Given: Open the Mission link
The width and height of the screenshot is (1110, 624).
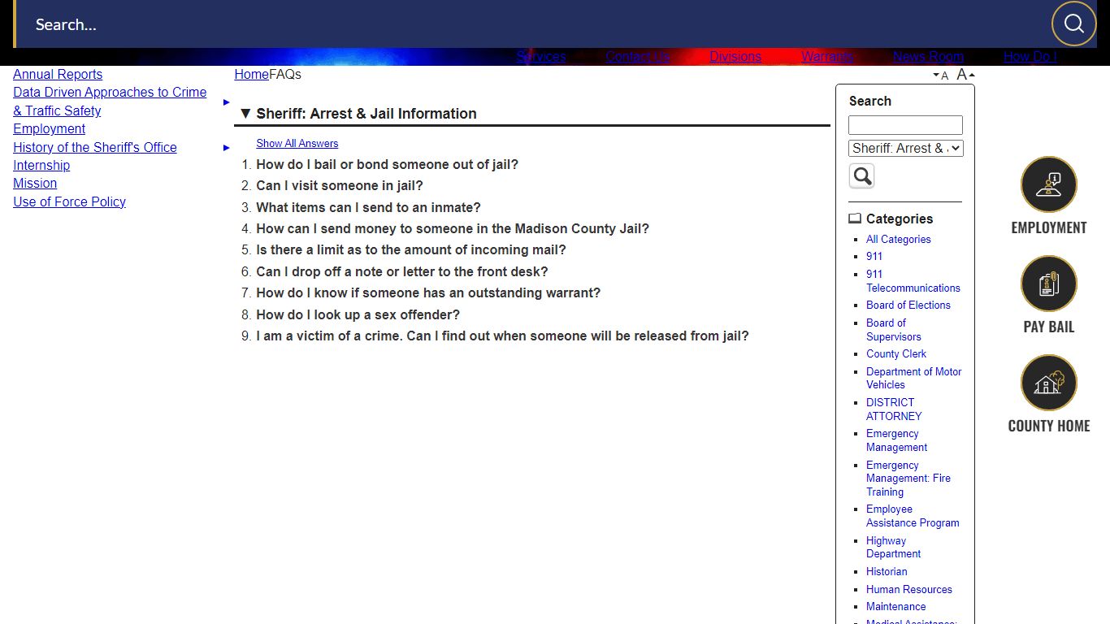Looking at the screenshot, I should pos(35,184).
